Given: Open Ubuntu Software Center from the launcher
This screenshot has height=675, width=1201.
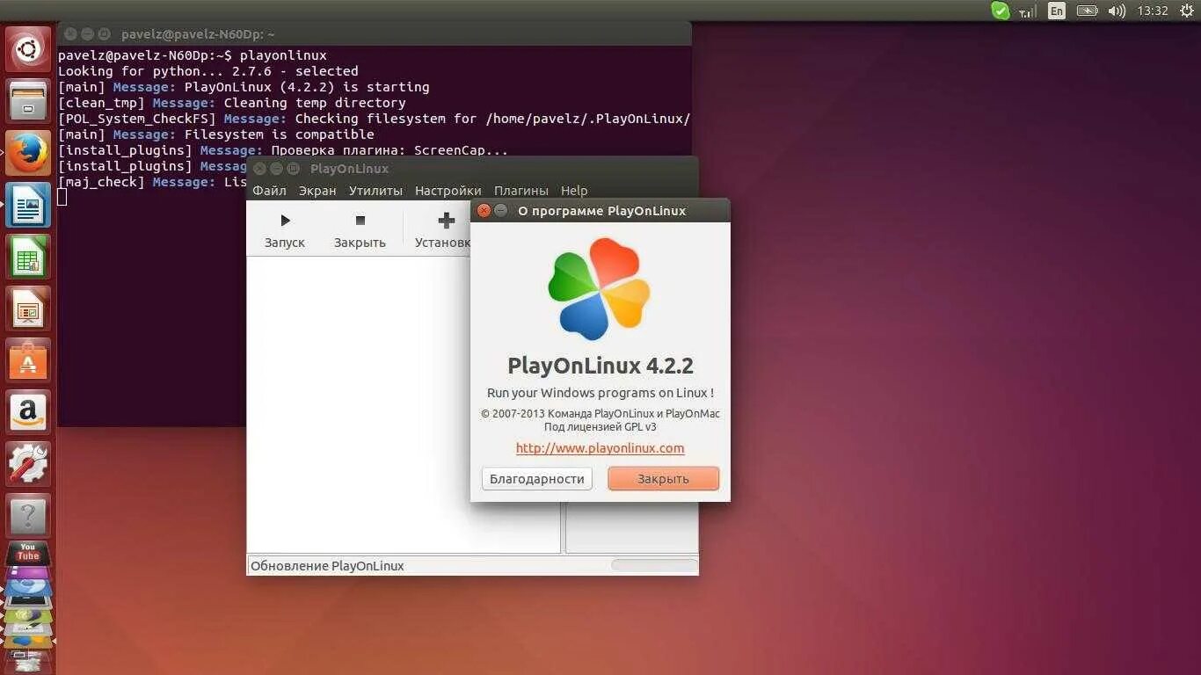Looking at the screenshot, I should tap(28, 360).
